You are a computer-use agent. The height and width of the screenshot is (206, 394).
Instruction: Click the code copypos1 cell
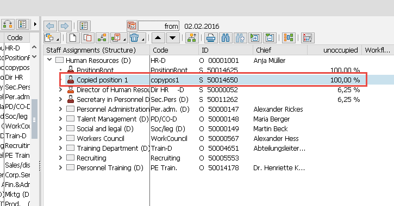tap(165, 80)
